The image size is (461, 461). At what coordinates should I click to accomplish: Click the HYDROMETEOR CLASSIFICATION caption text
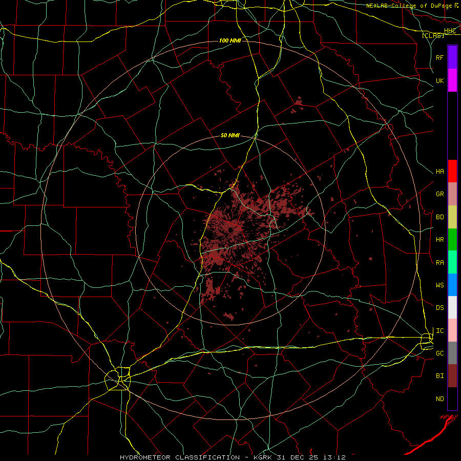coord(180,457)
